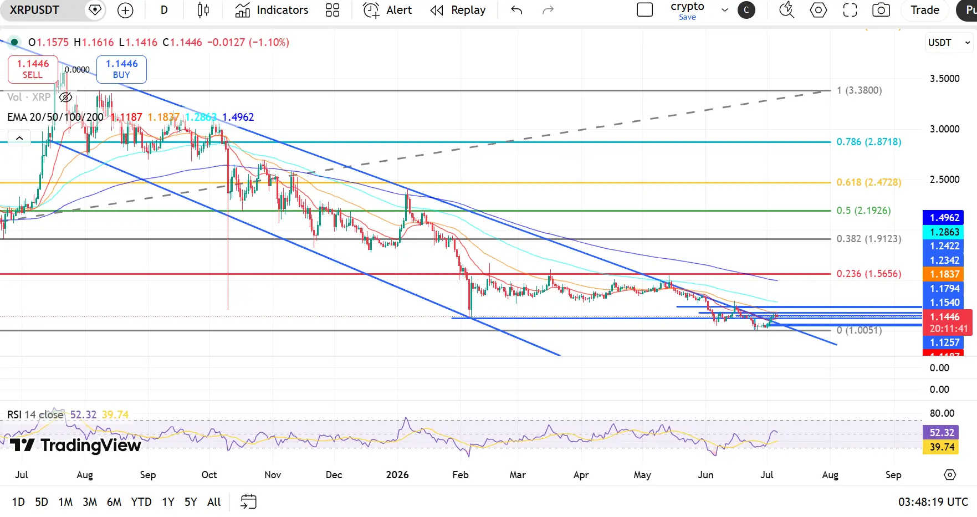Select the 1Y time range
This screenshot has height=517, width=977.
click(x=168, y=502)
